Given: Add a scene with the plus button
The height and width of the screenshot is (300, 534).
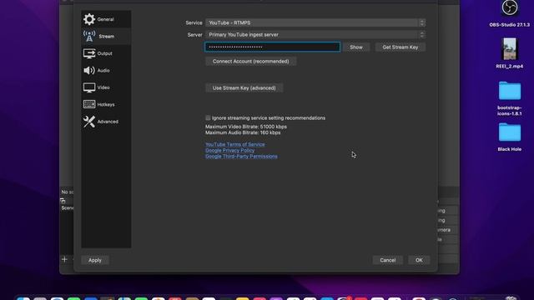Looking at the screenshot, I should [64, 259].
